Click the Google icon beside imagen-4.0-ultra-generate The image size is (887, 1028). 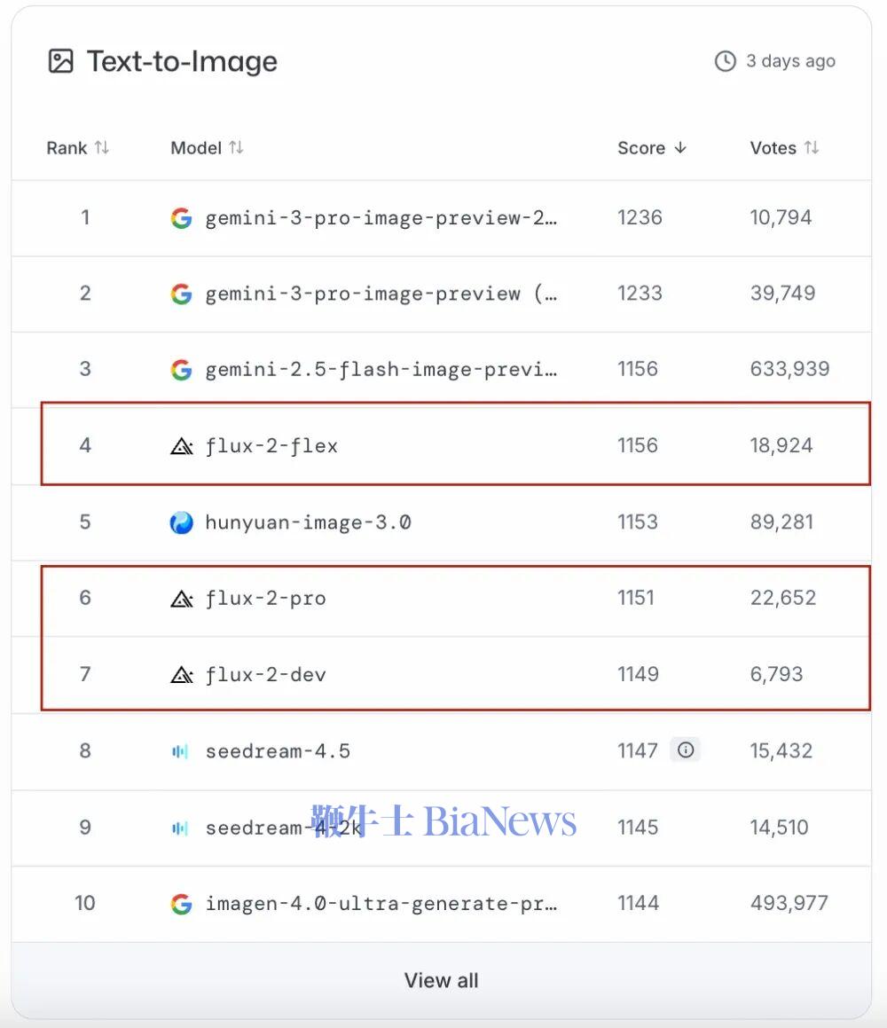[181, 904]
